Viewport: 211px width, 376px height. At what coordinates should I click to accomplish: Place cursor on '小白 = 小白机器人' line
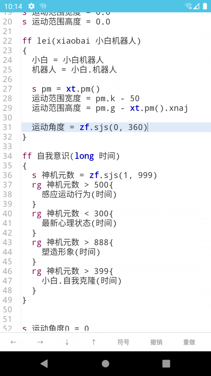(68, 60)
